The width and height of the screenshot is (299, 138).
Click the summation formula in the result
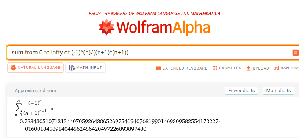tap(34, 108)
